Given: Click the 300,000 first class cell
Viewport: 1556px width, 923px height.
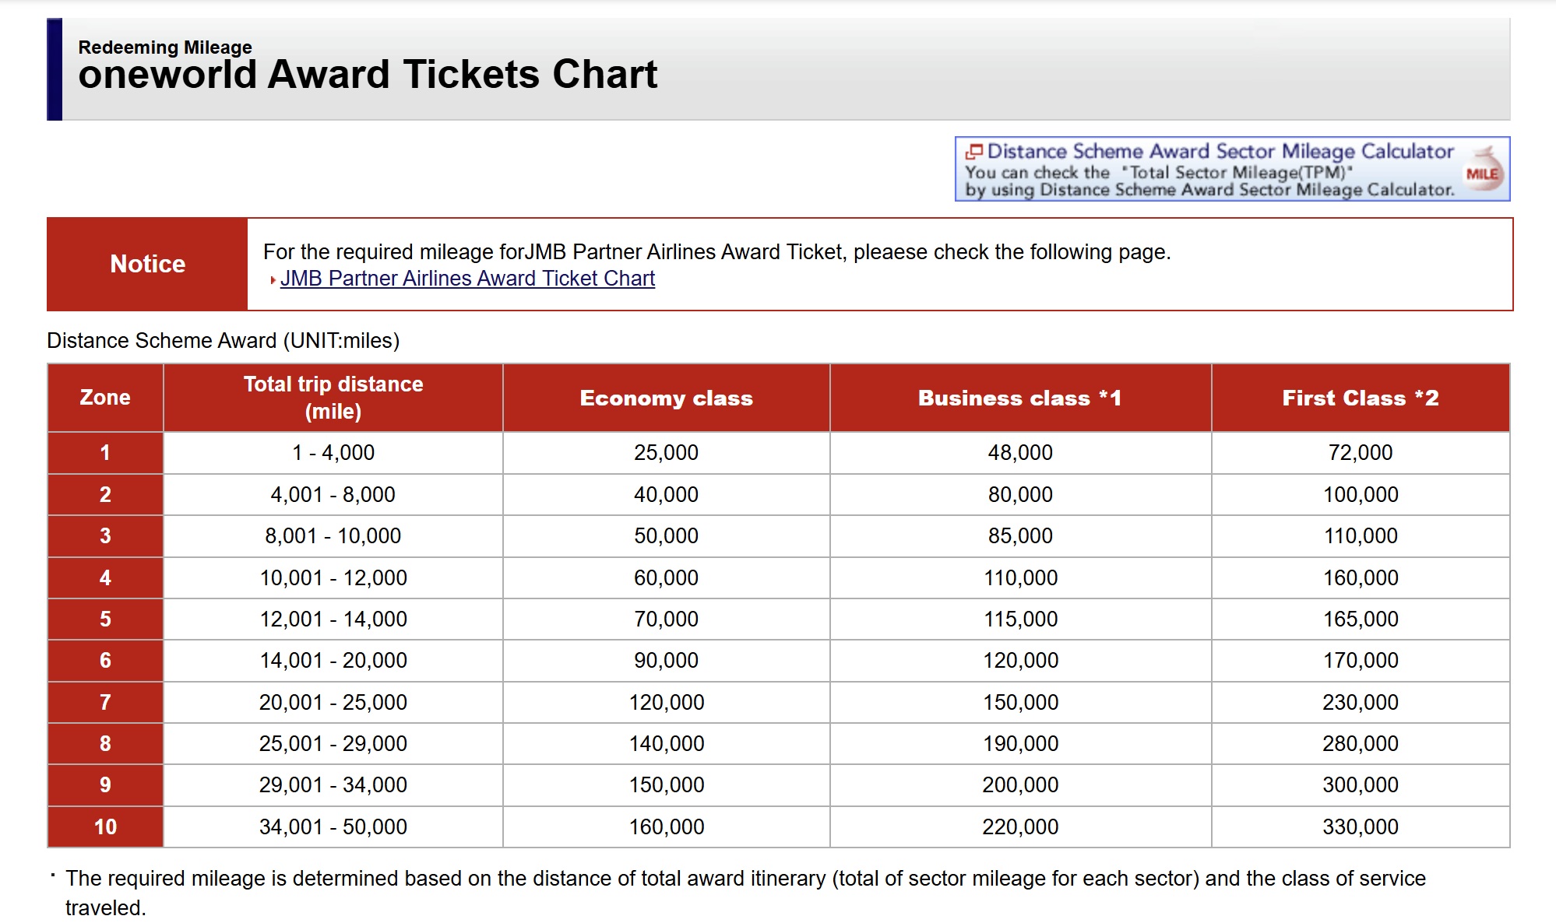Looking at the screenshot, I should coord(1361,785).
